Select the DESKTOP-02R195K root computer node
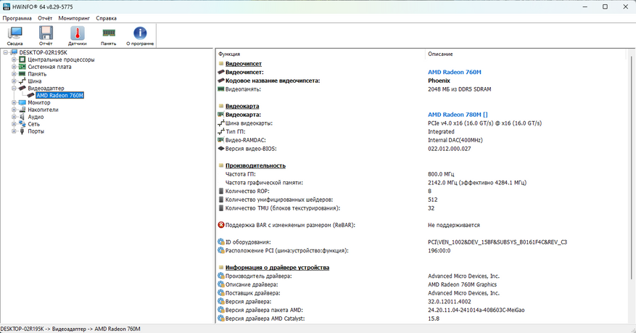The image size is (636, 333). (x=43, y=52)
